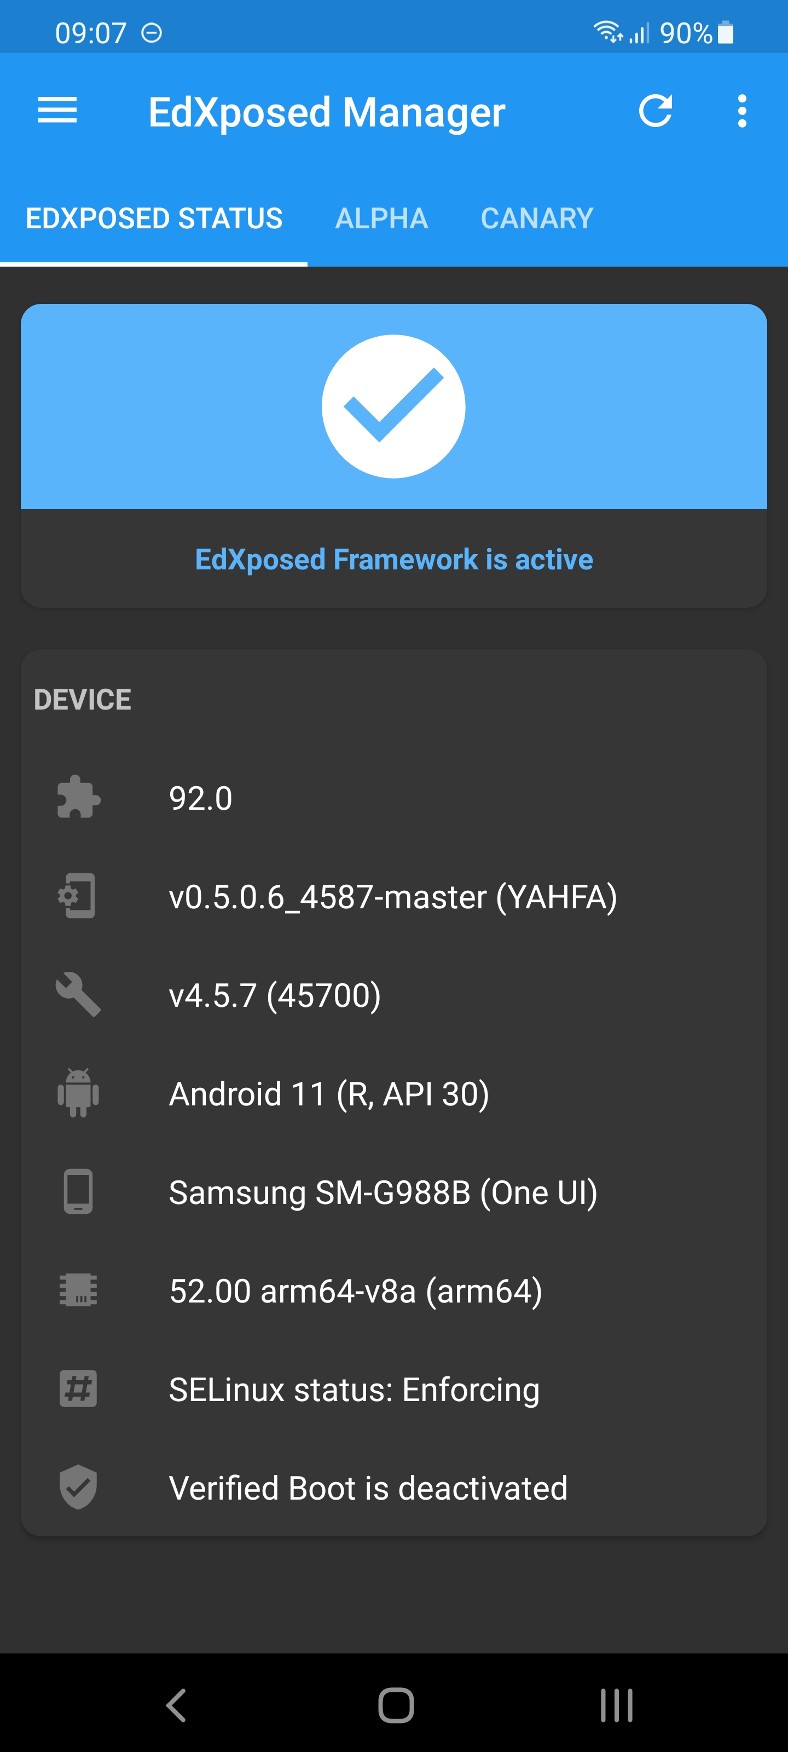Refresh the EdXposed status
This screenshot has height=1752, width=788.
(x=657, y=111)
